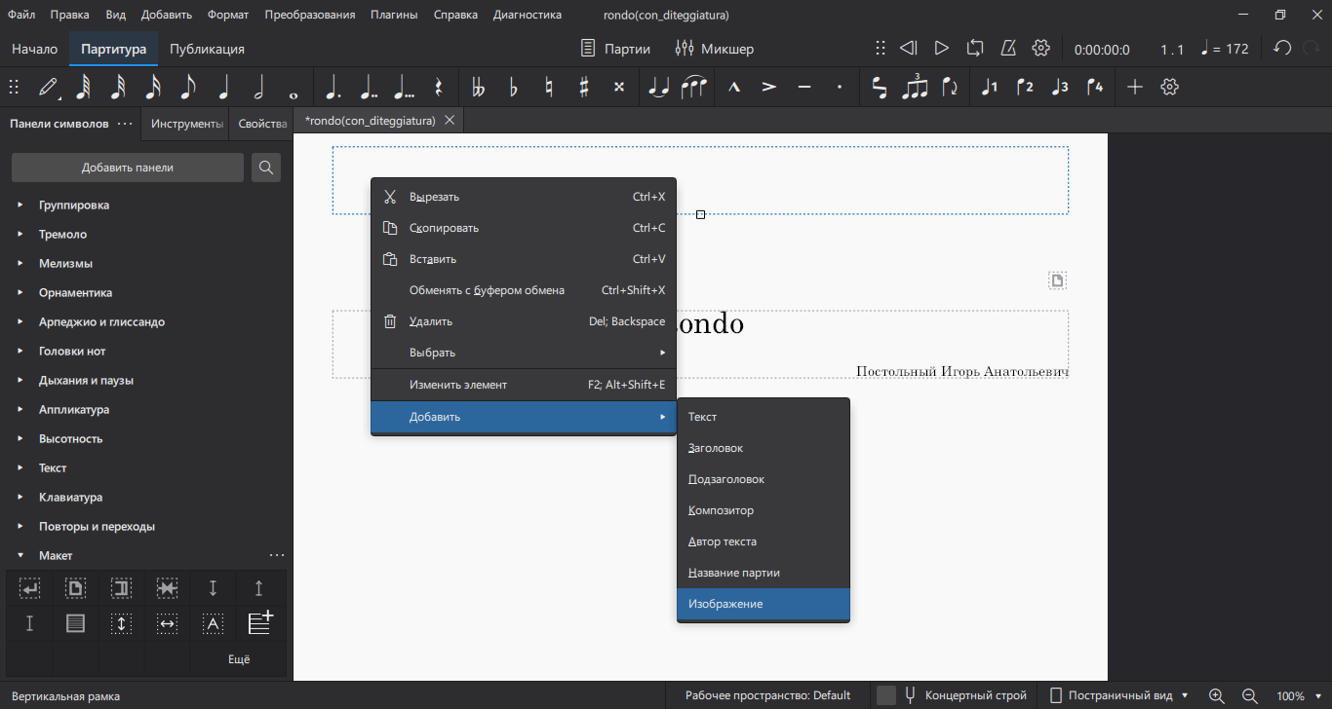Select the rest symbol in the toolbar

438,87
